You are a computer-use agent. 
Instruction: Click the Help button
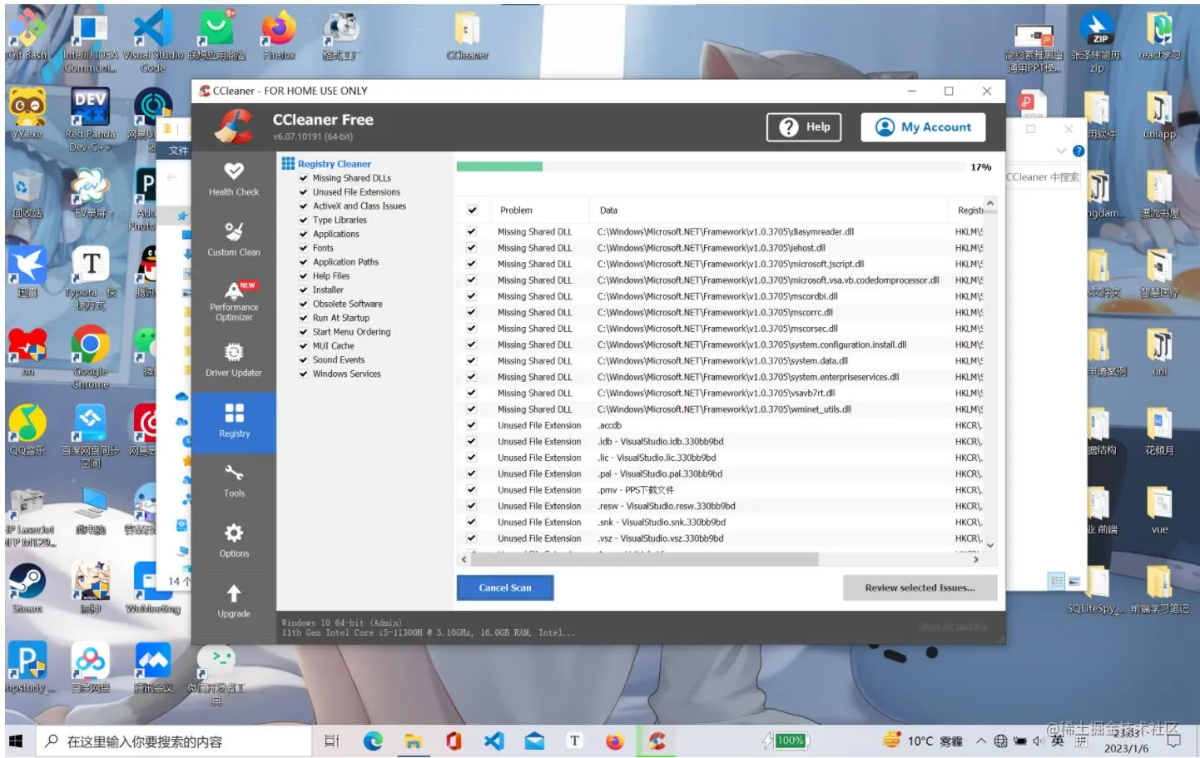804,126
